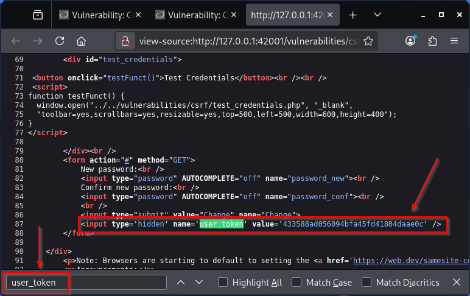The width and height of the screenshot is (470, 296).
Task: Select the token value 433588ad056094bfa45fd41804daae0c
Action: point(353,224)
